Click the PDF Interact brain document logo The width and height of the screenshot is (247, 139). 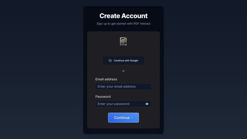point(123,41)
